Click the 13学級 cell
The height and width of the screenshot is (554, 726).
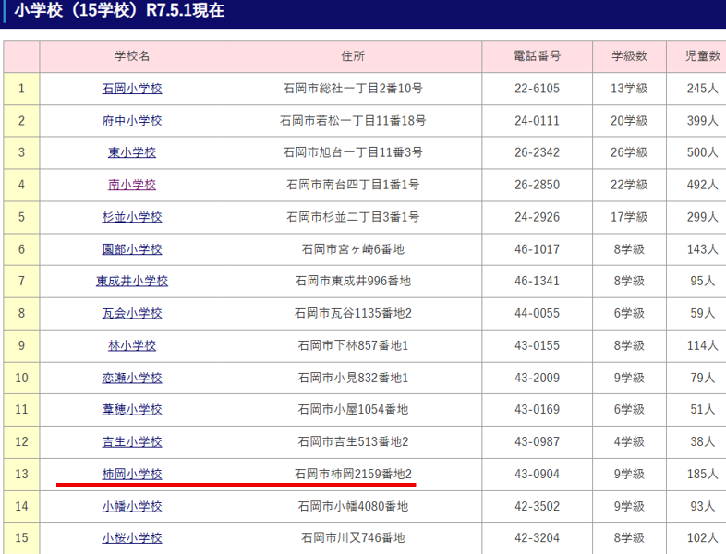(629, 89)
